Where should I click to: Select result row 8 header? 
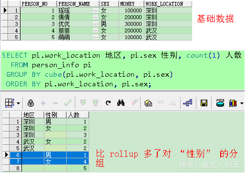16,168
